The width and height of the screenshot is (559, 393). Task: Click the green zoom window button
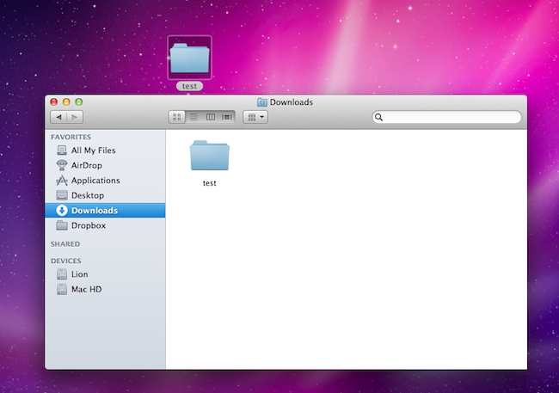pyautogui.click(x=80, y=101)
